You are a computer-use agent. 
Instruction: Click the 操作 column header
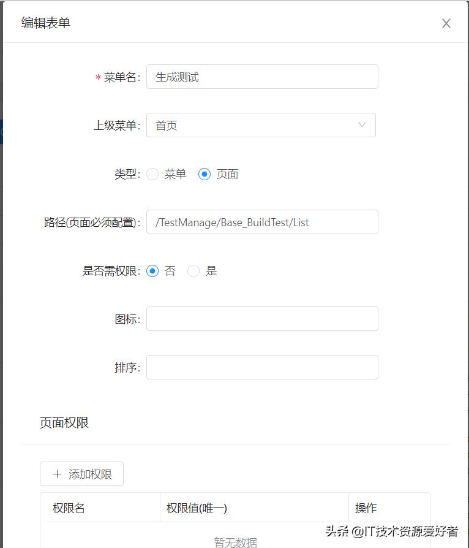coord(365,508)
